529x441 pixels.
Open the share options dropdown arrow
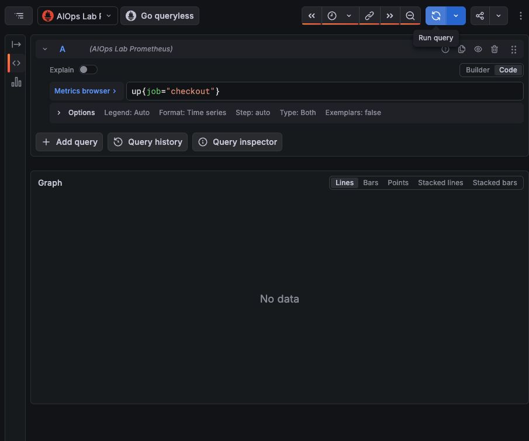click(498, 16)
